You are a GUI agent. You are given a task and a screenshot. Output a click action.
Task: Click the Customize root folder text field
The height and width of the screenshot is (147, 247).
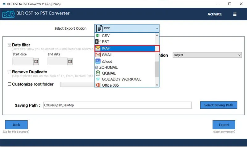coord(77,84)
